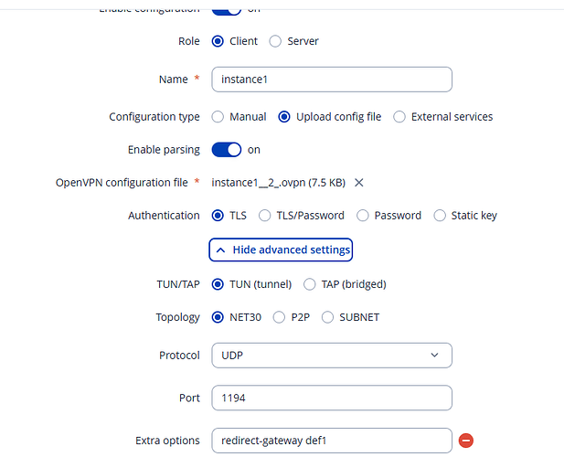Select External services configuration type
This screenshot has height=457, width=564.
coord(399,117)
